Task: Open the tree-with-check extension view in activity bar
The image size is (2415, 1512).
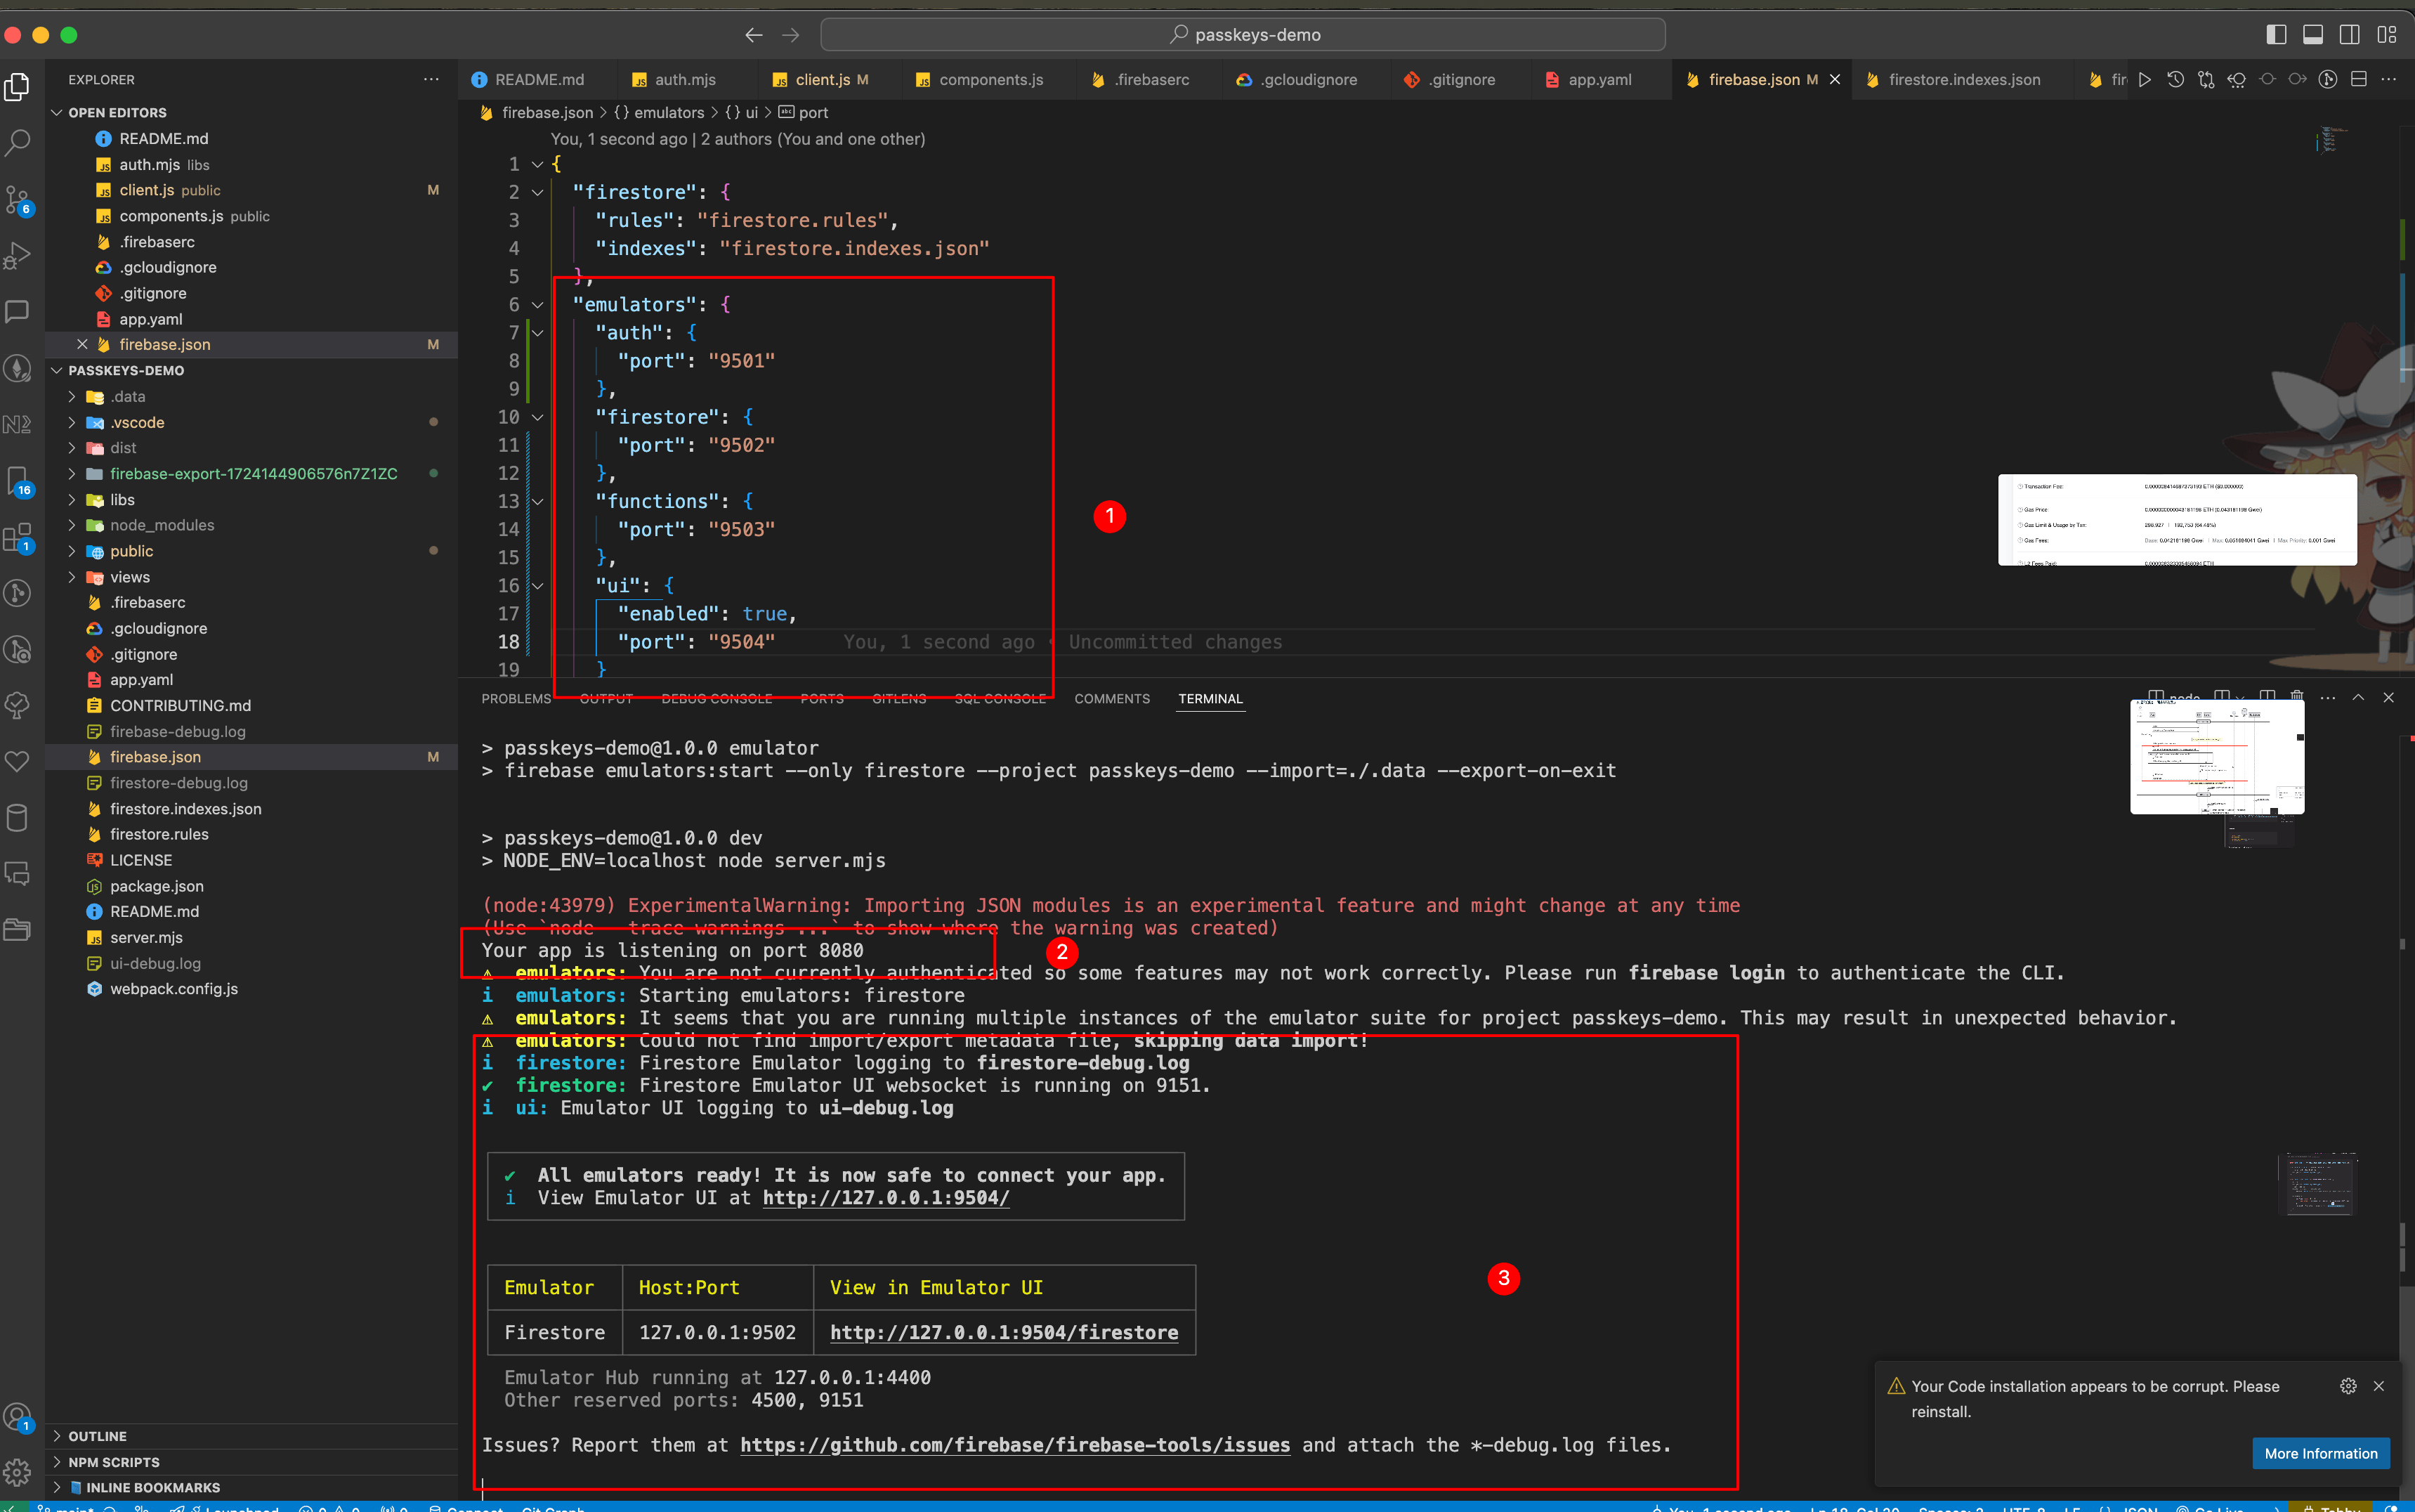Action: tap(18, 706)
